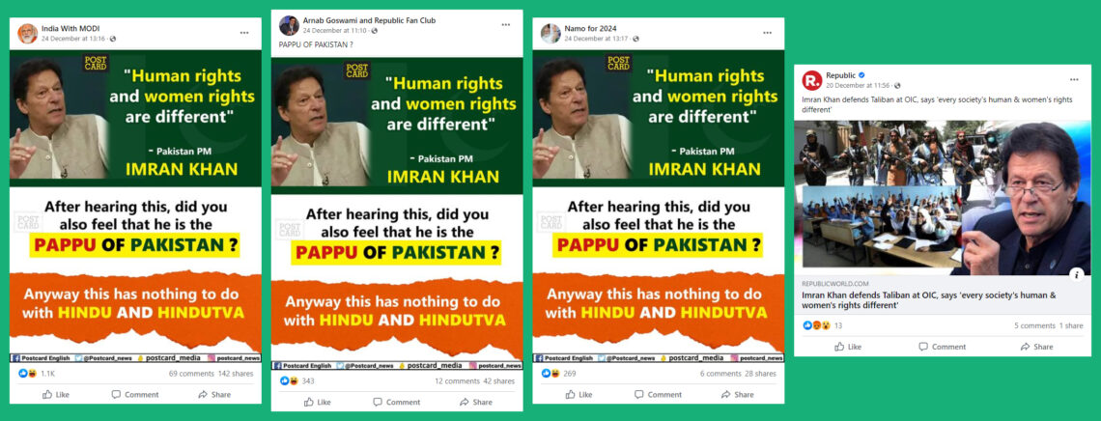
Task: View reaction icons on India With MODI post
Action: point(27,374)
